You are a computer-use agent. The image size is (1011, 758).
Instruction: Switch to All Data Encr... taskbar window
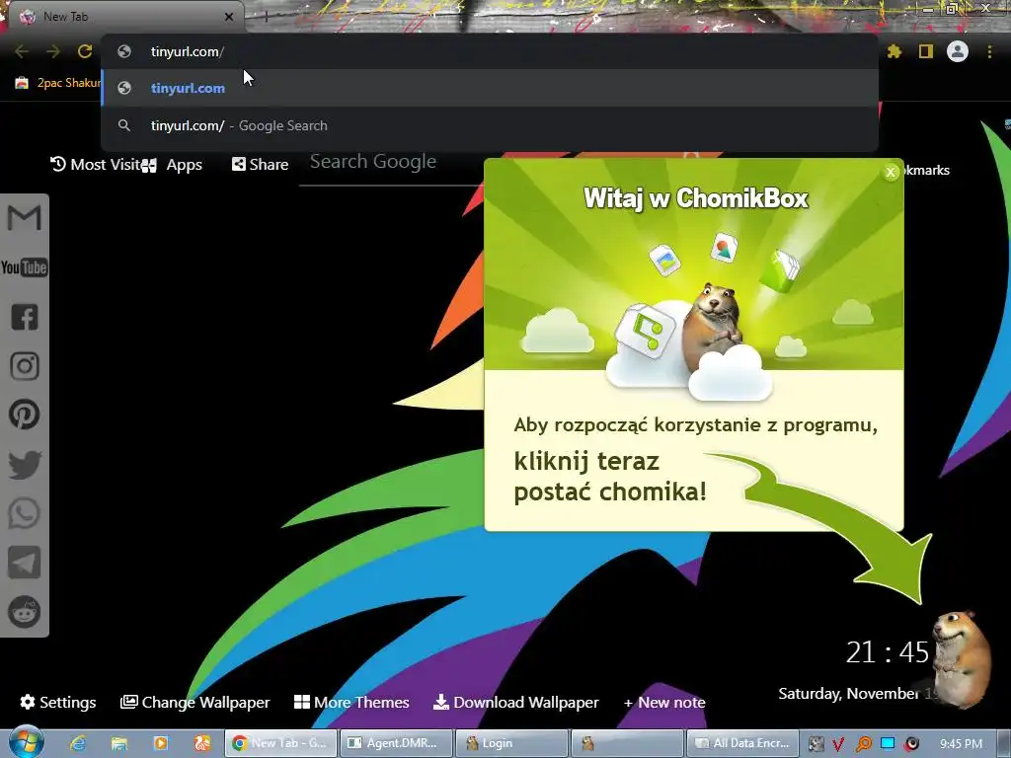point(742,743)
